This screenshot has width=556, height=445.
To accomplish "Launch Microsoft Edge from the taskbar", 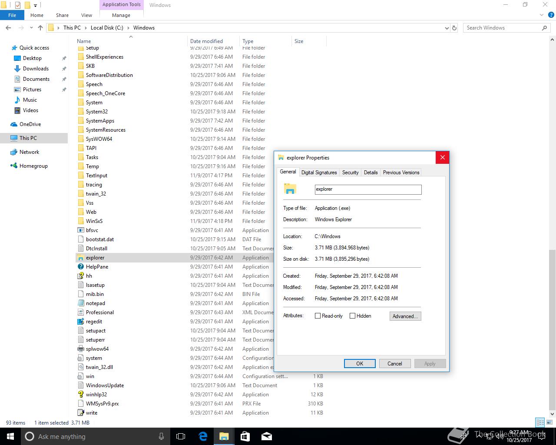I will (x=203, y=436).
